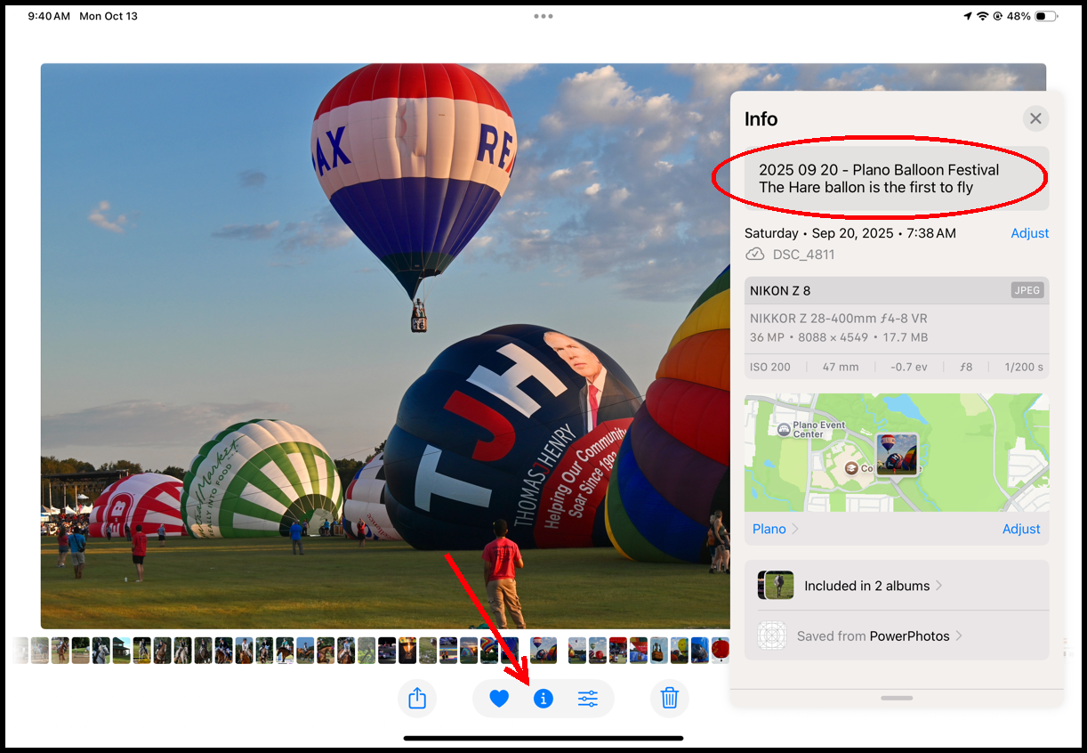The image size is (1087, 753).
Task: Tap the album thumbnail in albums row
Action: click(x=776, y=586)
